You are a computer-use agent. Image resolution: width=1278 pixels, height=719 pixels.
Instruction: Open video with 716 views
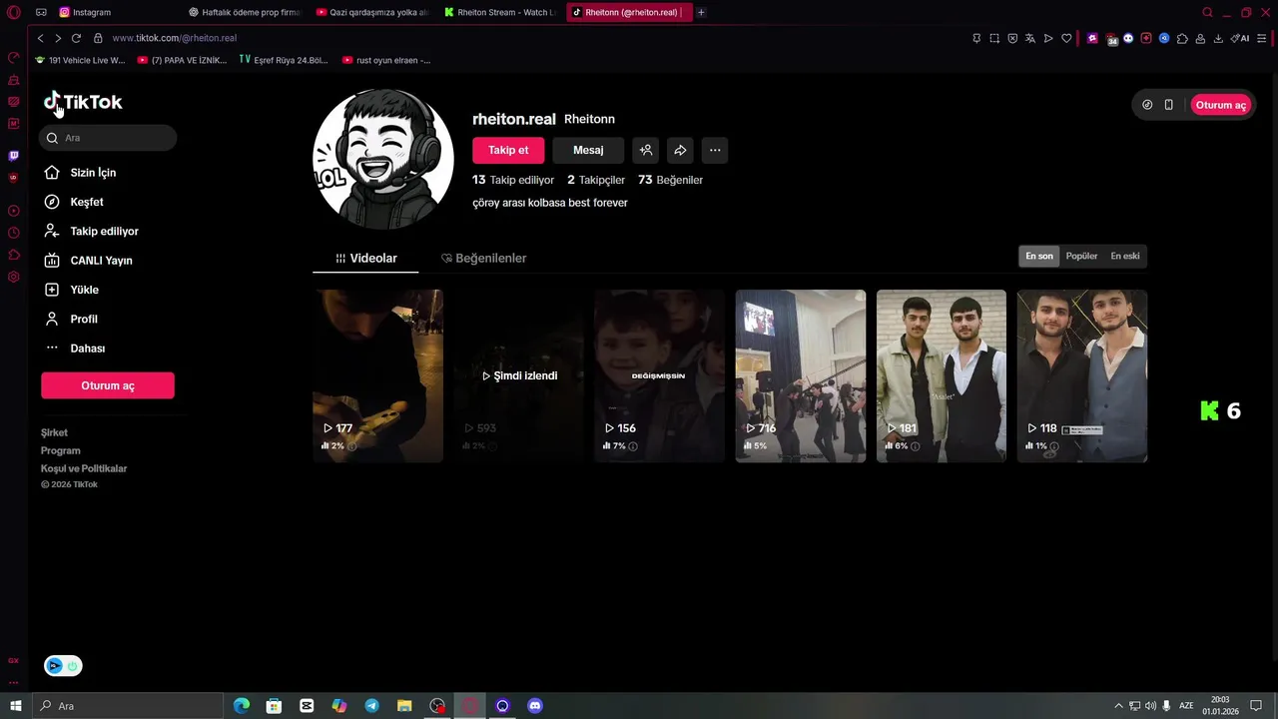[801, 375]
